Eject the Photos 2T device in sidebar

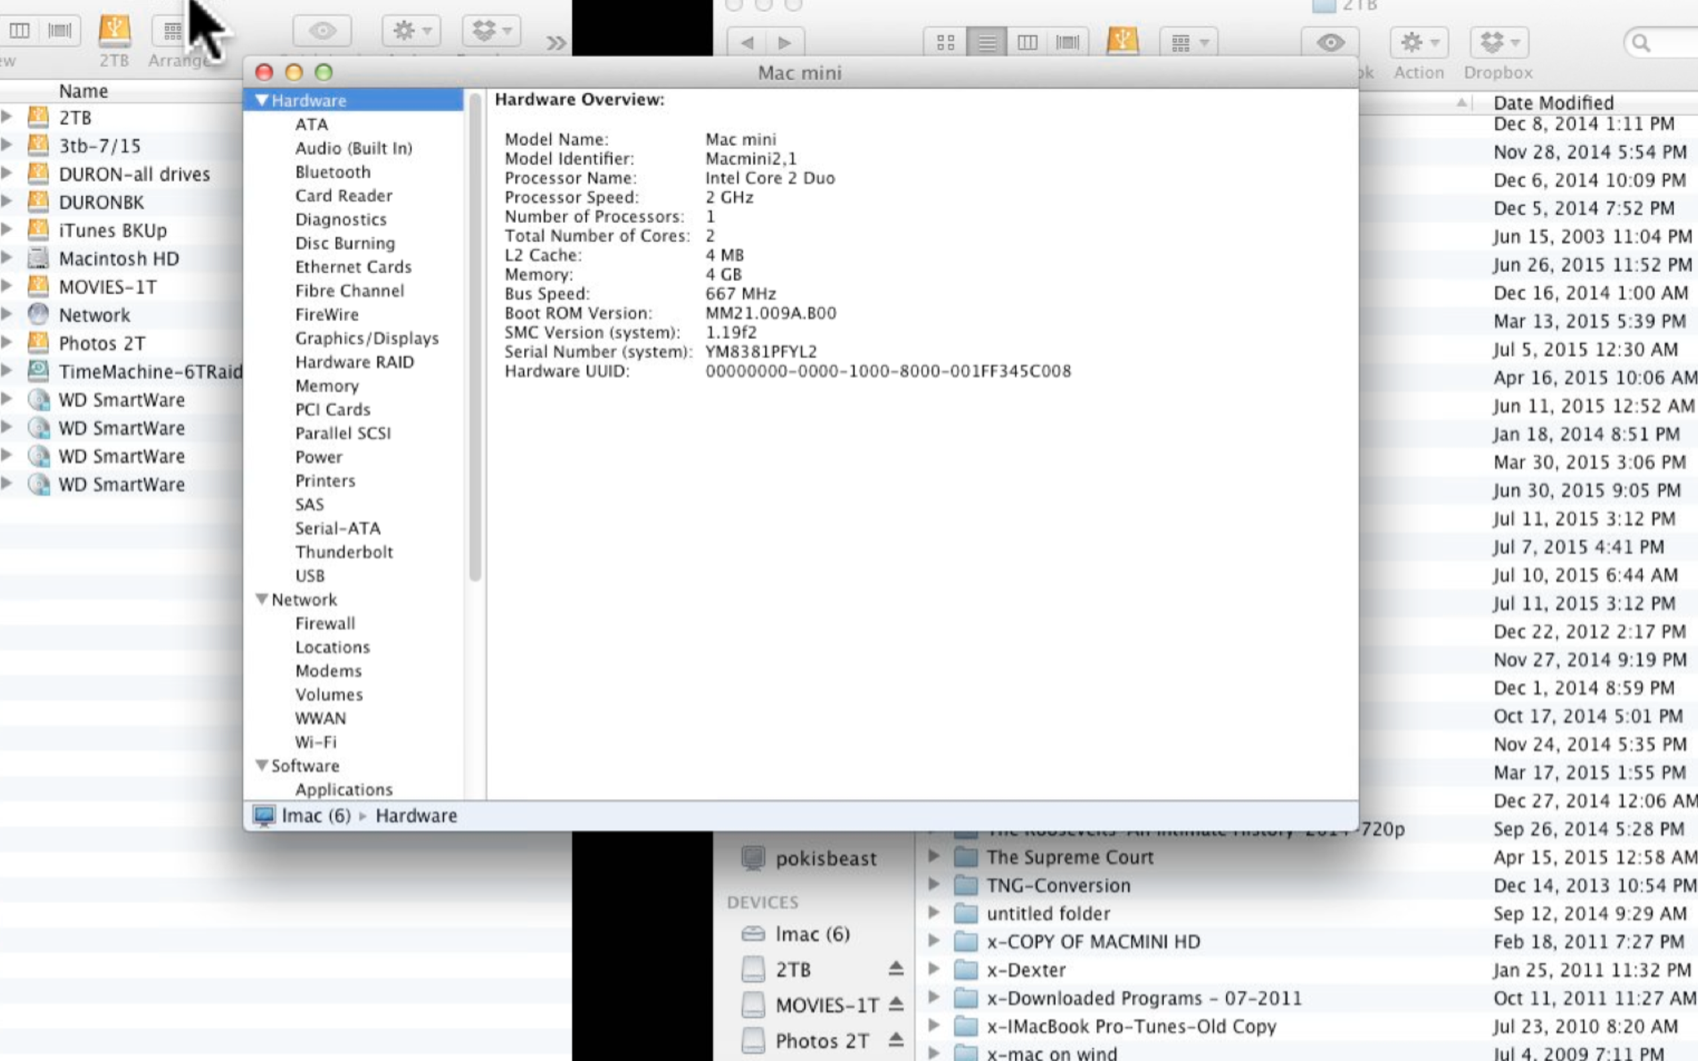pos(896,1039)
